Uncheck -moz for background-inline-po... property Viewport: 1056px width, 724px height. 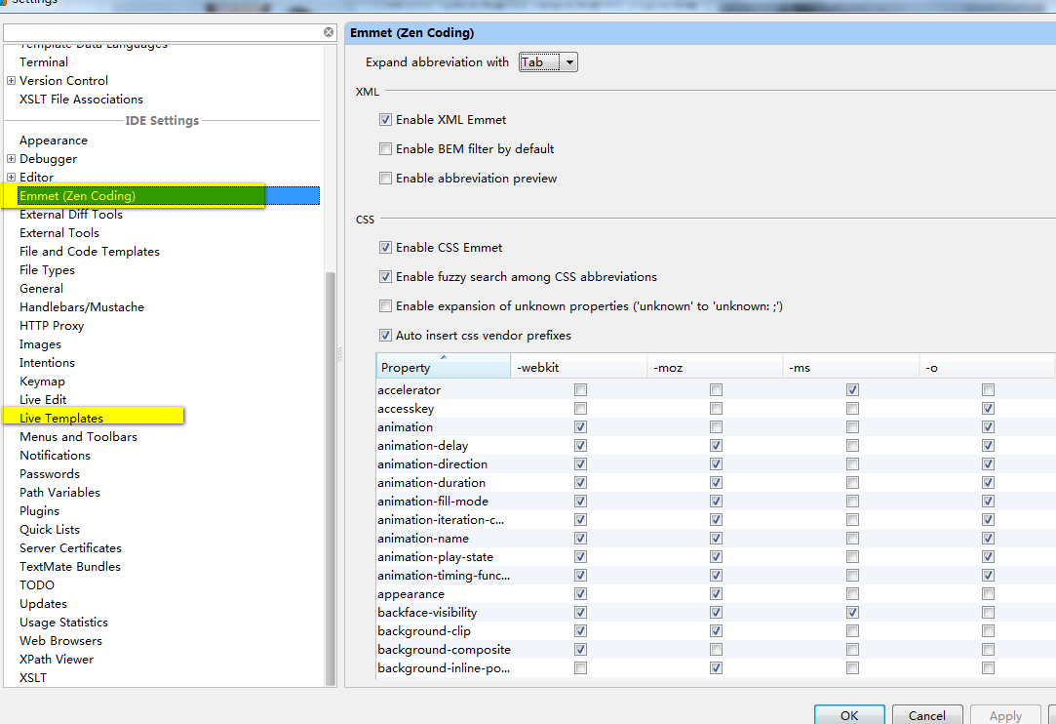click(x=716, y=668)
